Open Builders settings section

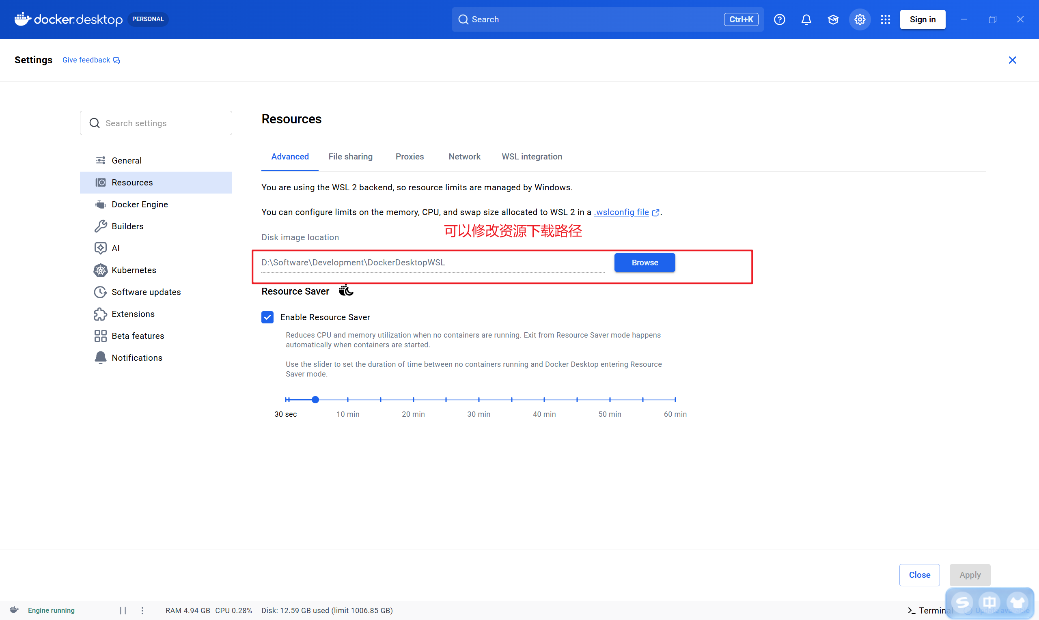click(156, 226)
